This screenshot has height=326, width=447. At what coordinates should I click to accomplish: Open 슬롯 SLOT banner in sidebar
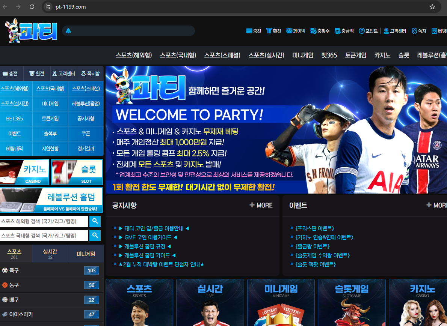pyautogui.click(x=77, y=172)
